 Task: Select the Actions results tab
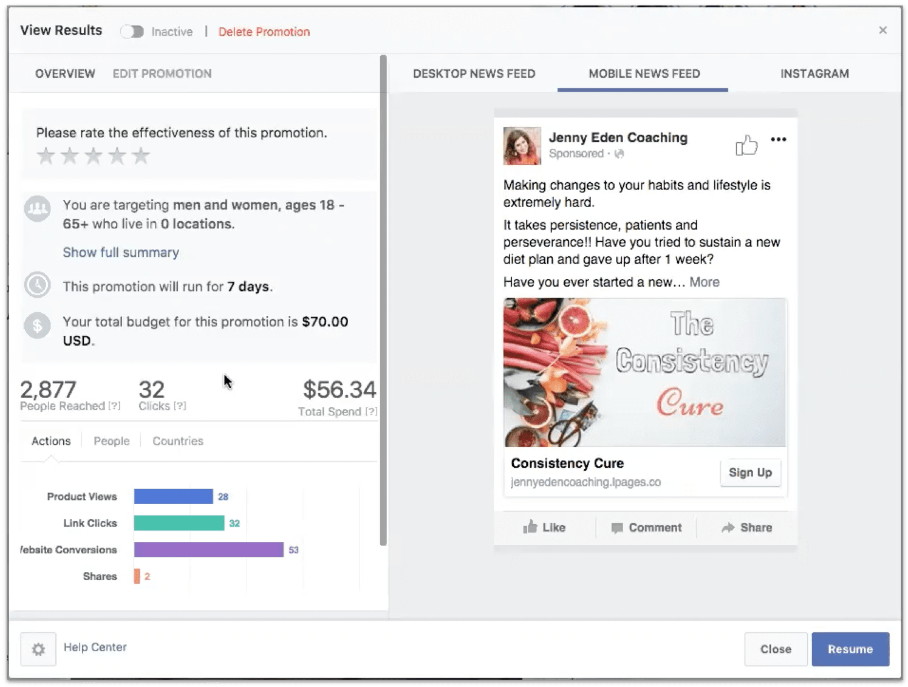point(51,441)
